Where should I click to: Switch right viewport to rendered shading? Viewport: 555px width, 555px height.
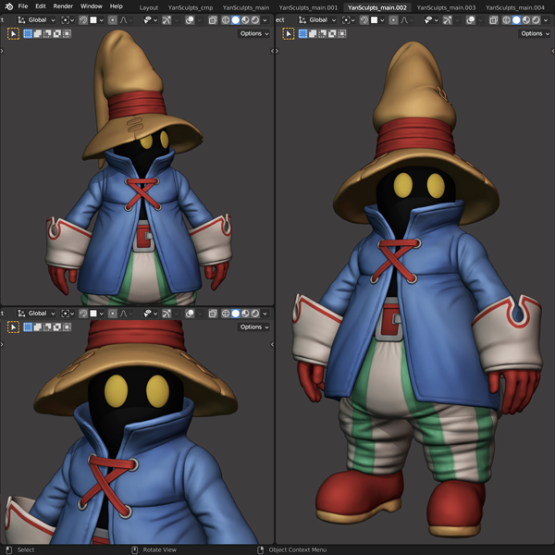pos(536,20)
